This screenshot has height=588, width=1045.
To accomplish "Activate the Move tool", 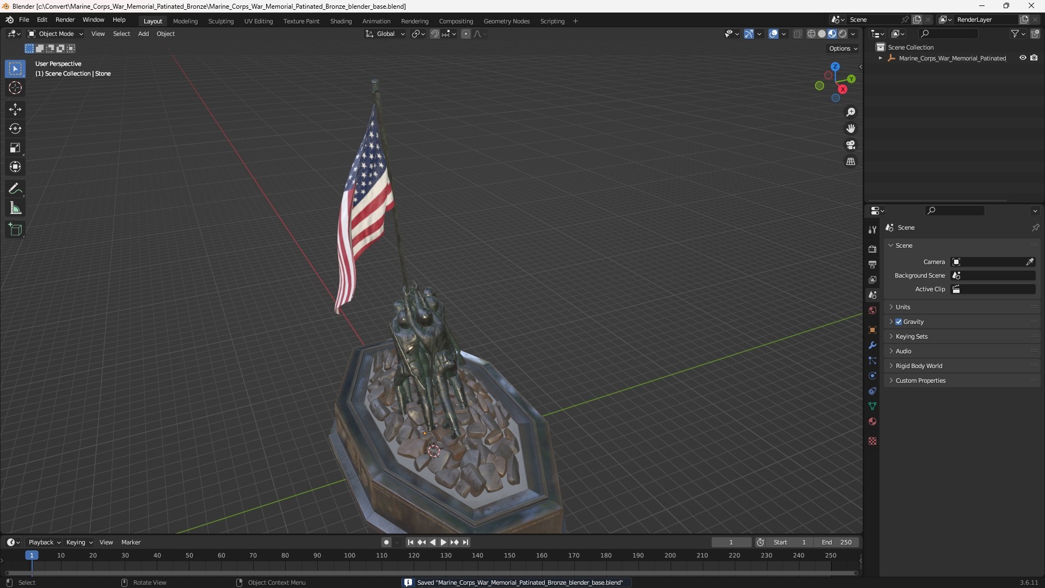I will click(15, 109).
